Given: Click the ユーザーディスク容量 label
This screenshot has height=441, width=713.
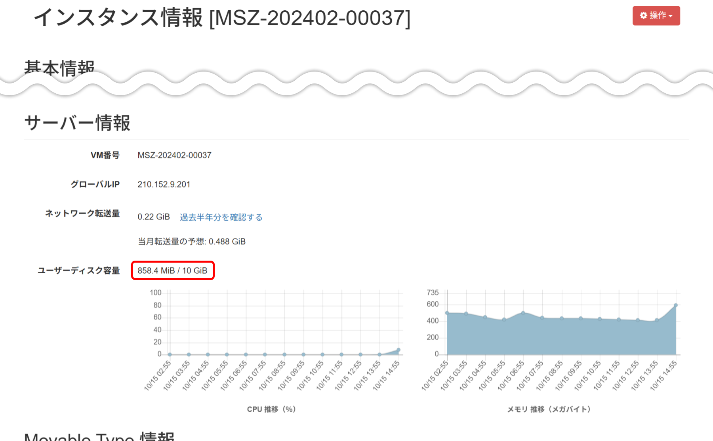Looking at the screenshot, I should click(x=78, y=271).
